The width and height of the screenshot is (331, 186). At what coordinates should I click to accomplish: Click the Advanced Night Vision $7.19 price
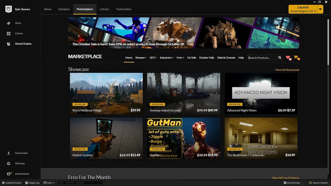pos(291,110)
